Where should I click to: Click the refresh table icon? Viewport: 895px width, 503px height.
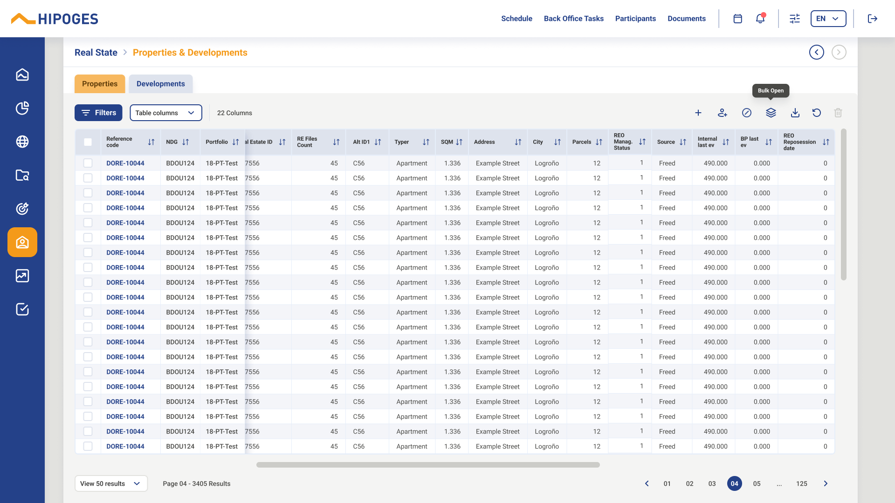pos(817,113)
